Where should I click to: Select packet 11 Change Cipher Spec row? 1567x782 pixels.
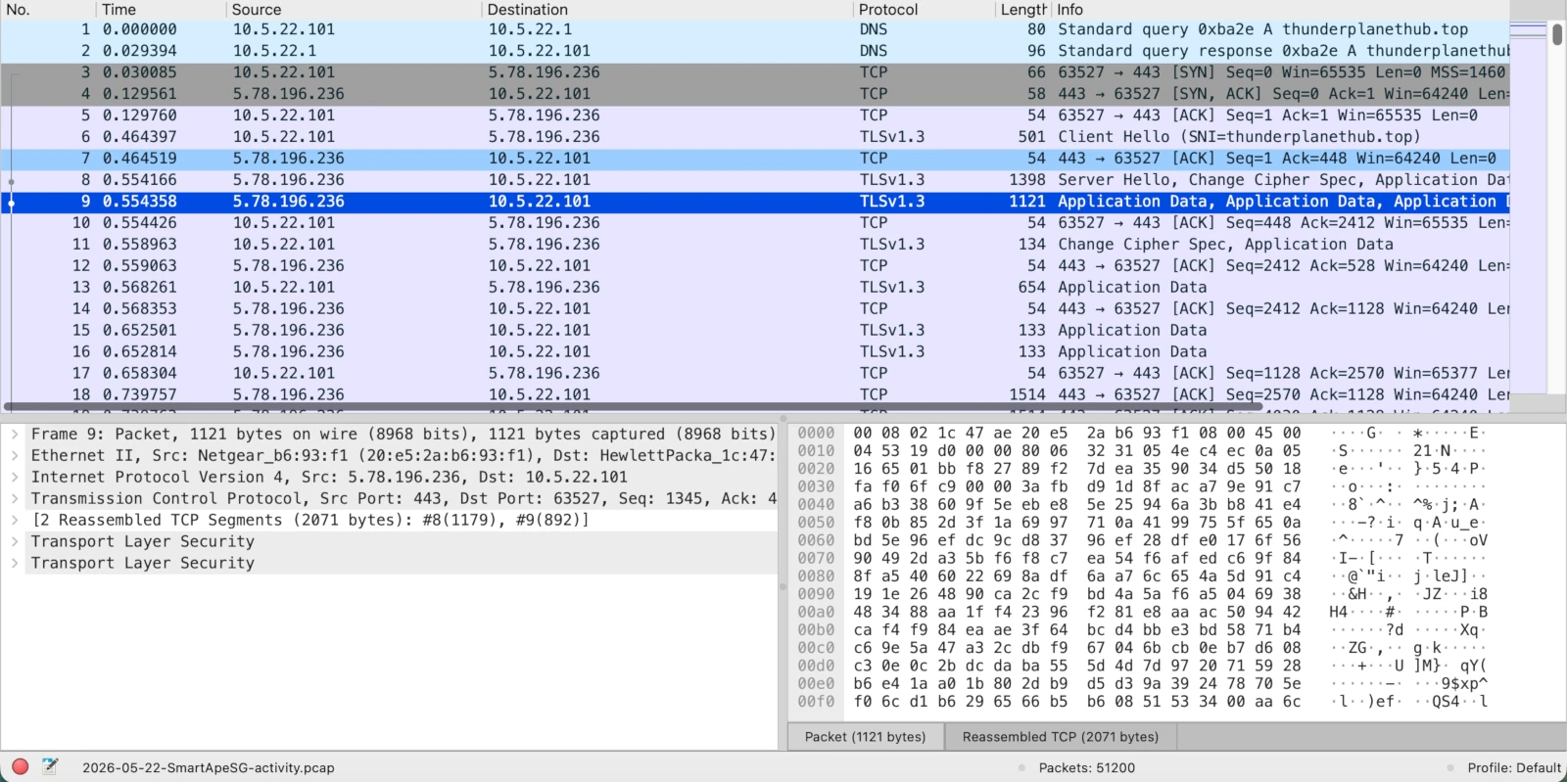(x=754, y=245)
